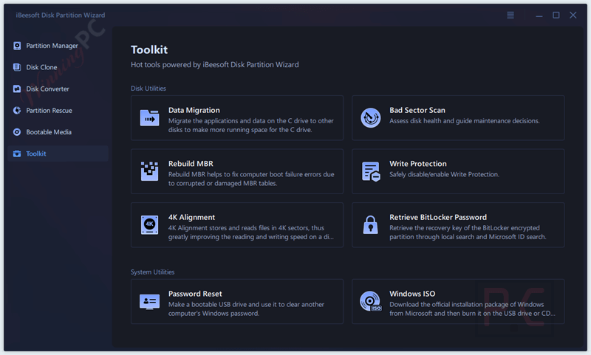Click 'Make a bootable USB drive' description
The image size is (591, 355).
[x=246, y=309]
